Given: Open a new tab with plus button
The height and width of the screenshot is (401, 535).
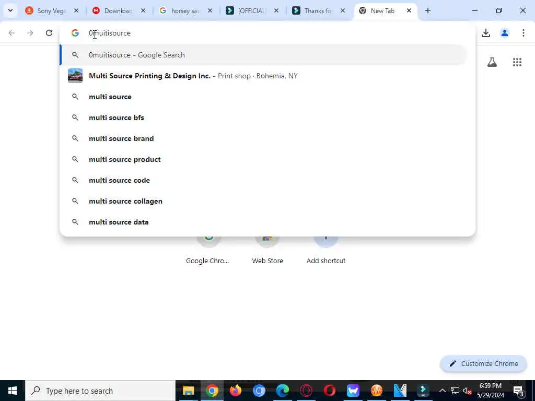Looking at the screenshot, I should tap(428, 11).
